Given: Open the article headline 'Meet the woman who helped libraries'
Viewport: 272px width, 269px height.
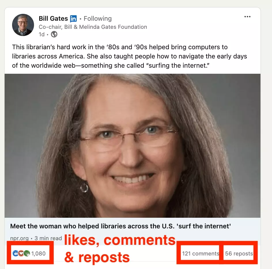Looking at the screenshot, I should [120, 226].
